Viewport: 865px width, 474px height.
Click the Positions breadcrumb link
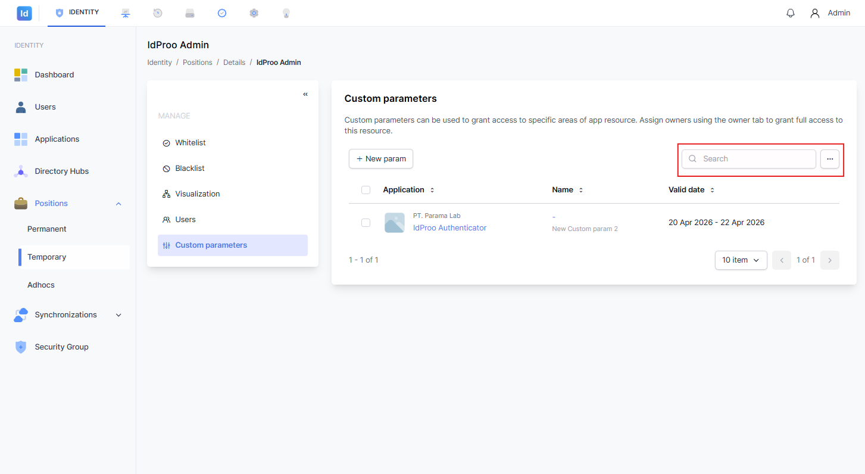point(198,63)
